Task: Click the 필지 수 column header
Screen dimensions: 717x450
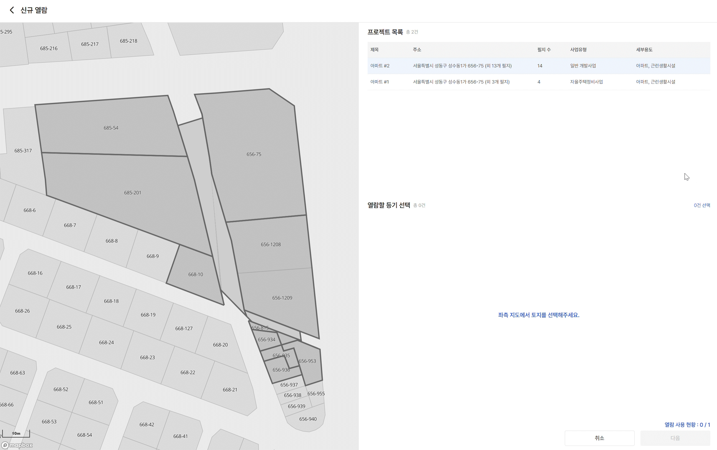Action: coord(544,50)
